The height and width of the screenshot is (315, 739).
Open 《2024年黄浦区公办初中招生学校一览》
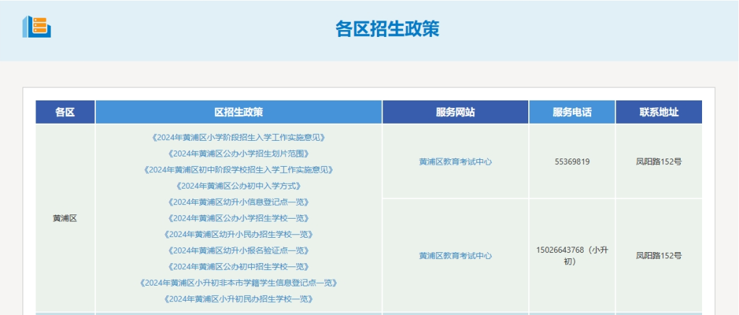pos(239,266)
